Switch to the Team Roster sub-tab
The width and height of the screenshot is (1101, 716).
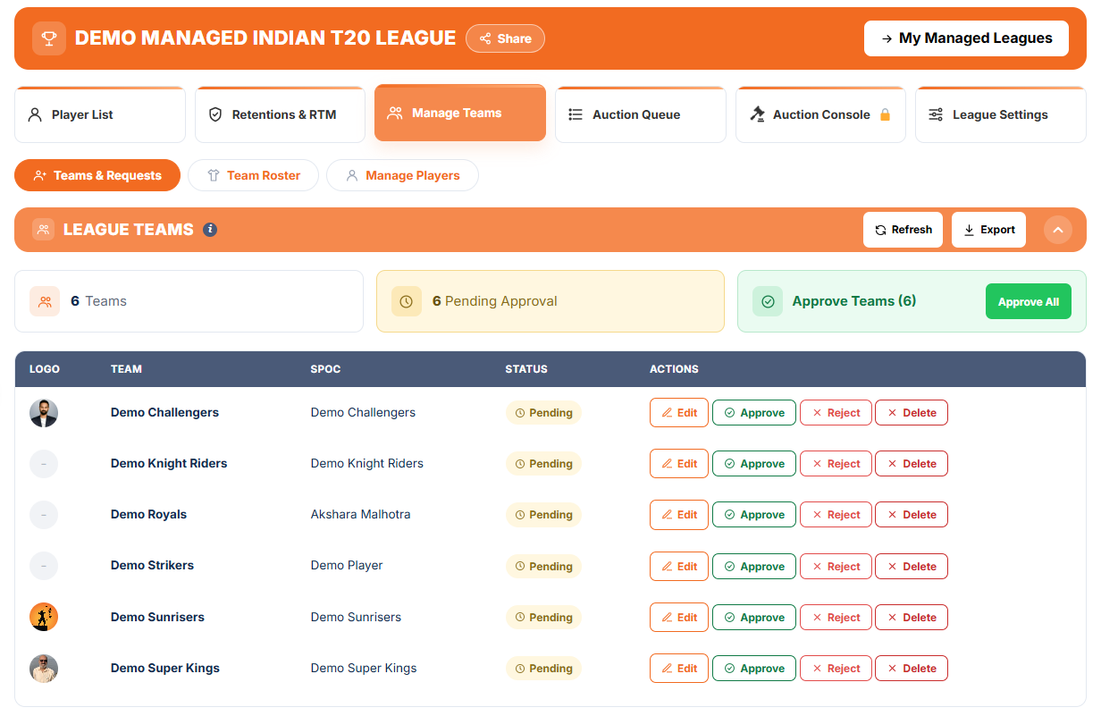tap(253, 175)
